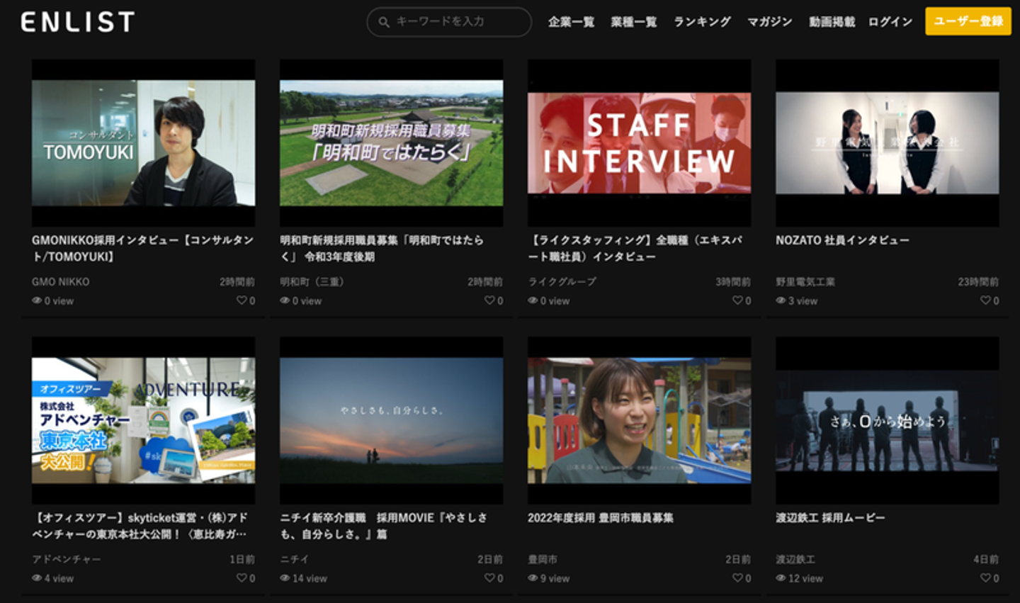Viewport: 1020px width, 603px height.
Task: Click the search magnifier icon
Action: (384, 22)
